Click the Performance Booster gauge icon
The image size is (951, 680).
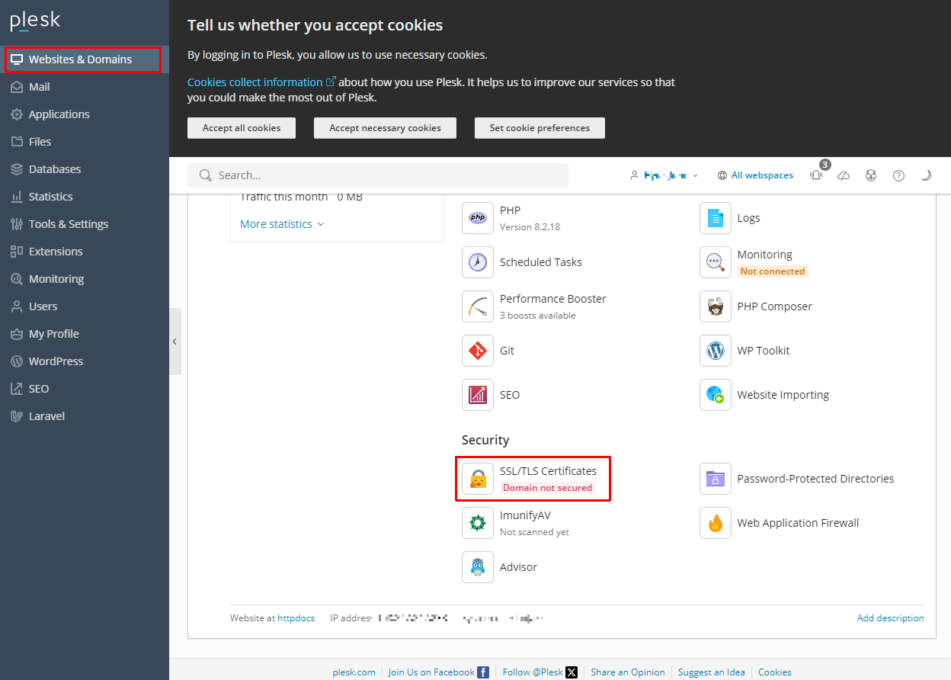[x=478, y=306]
